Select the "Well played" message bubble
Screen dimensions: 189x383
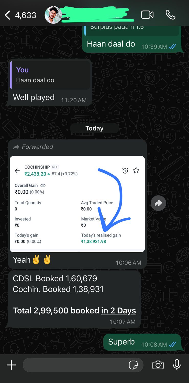point(50,83)
